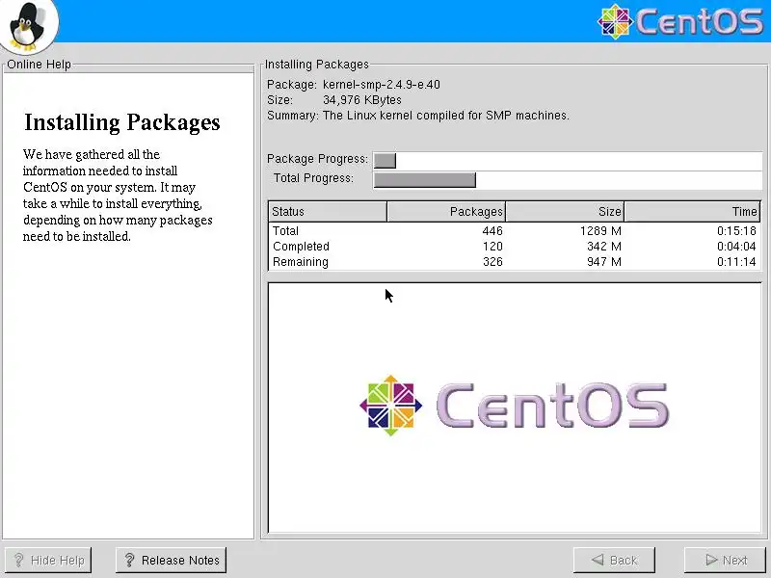Click the 120 completed packages value
The width and height of the screenshot is (771, 578).
coord(492,247)
